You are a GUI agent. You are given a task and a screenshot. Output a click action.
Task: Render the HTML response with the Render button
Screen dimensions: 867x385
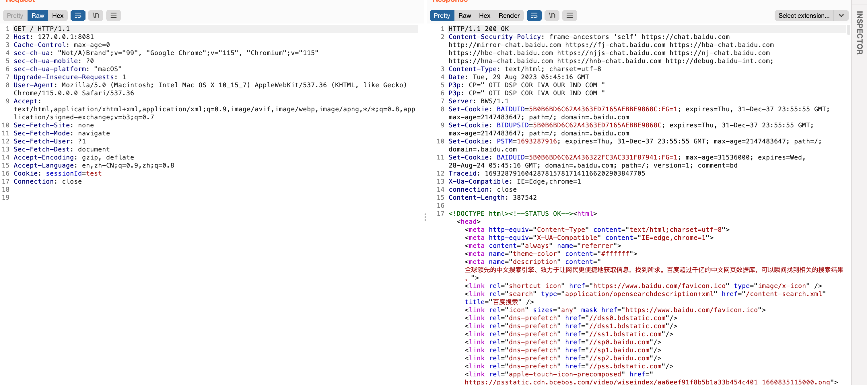point(509,15)
